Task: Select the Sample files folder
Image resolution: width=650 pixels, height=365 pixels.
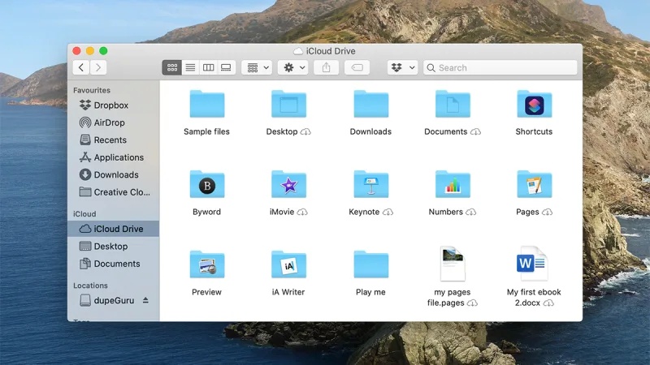Action: (207, 104)
